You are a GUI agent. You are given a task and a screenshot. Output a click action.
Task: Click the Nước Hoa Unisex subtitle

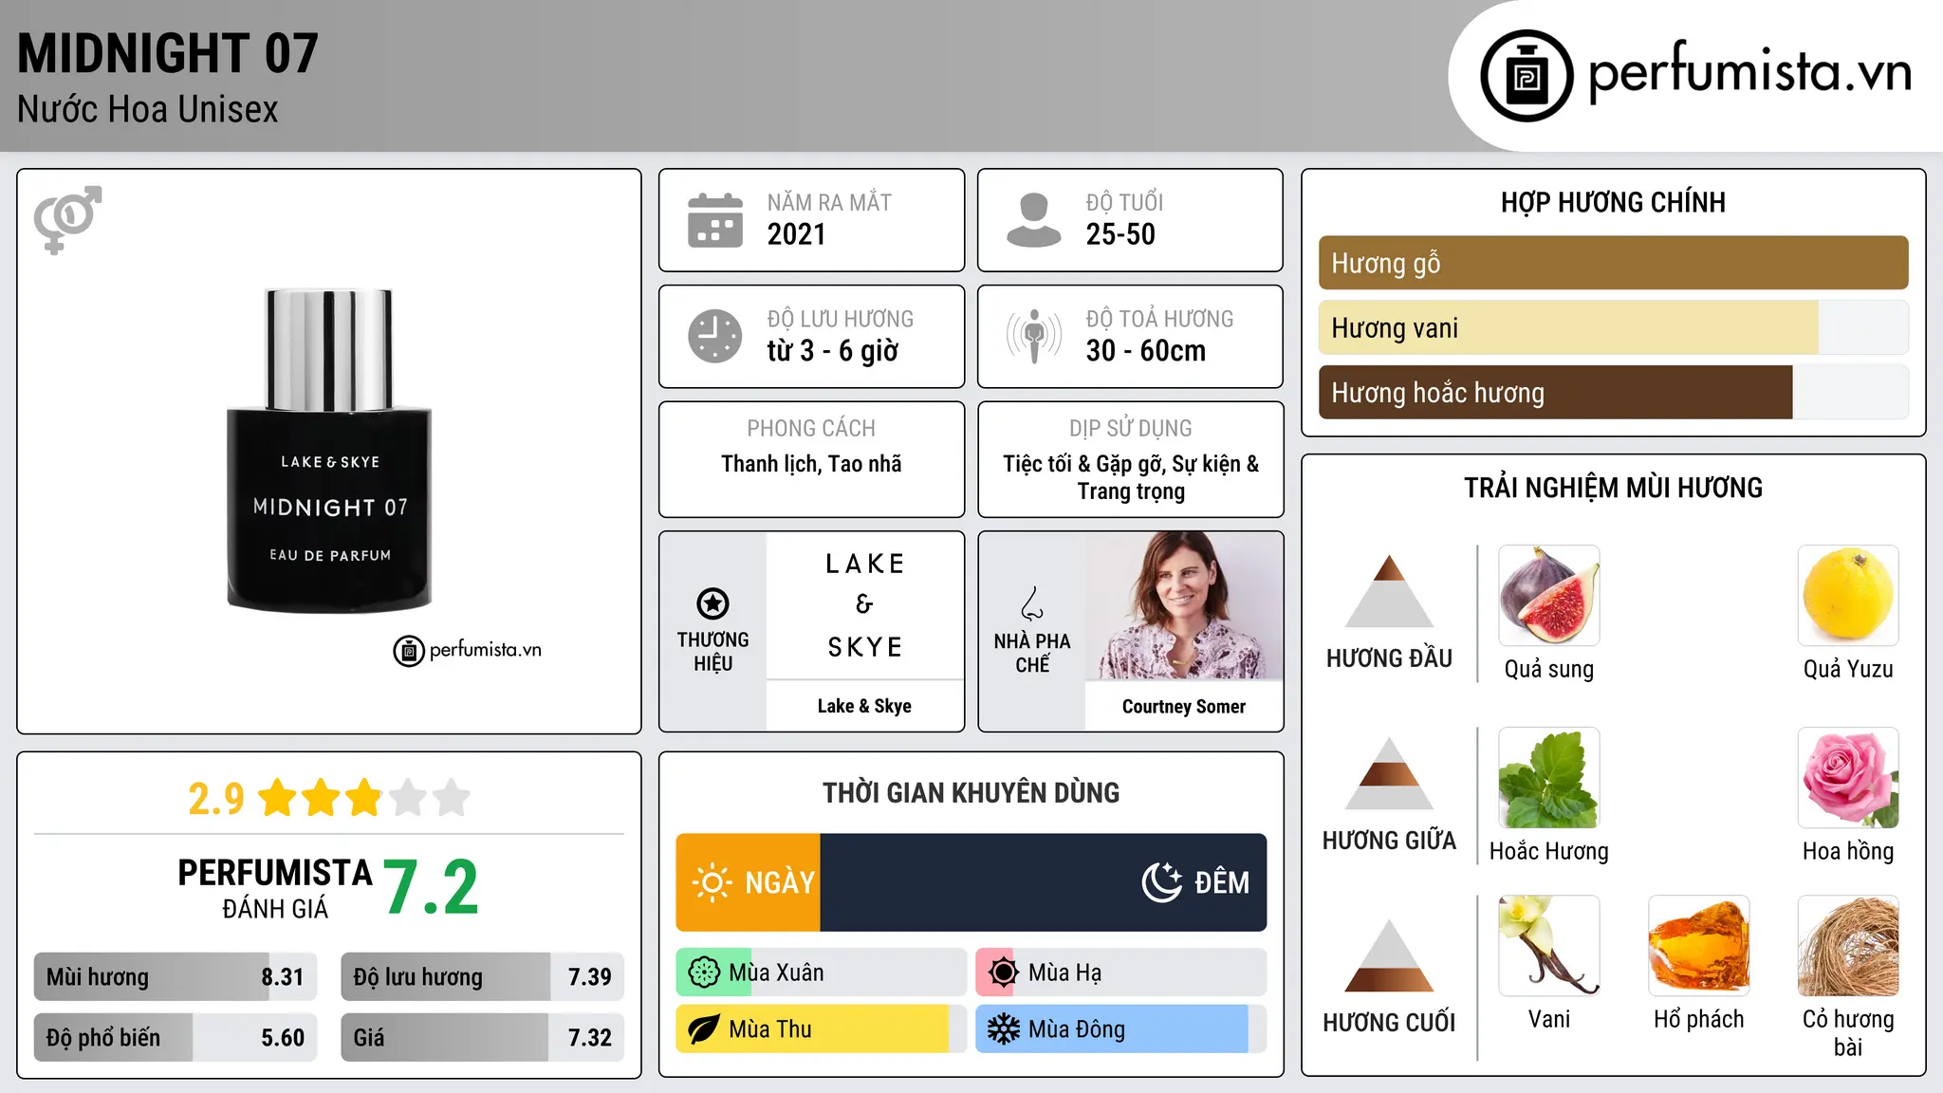(x=148, y=110)
